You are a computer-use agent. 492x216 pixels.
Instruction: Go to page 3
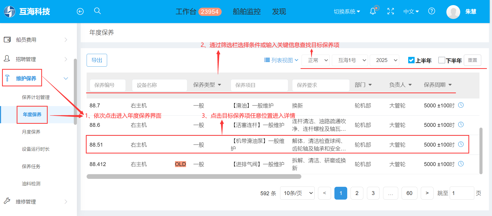coord(373,193)
